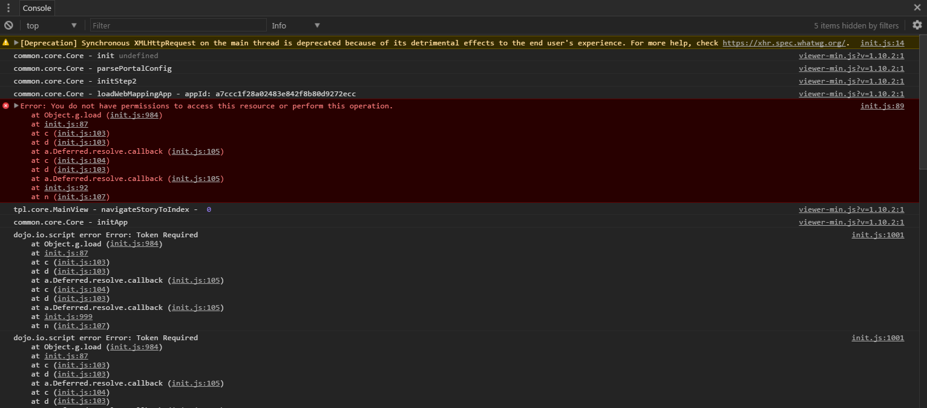
Task: Clear the console with the ban icon
Action: pos(8,25)
